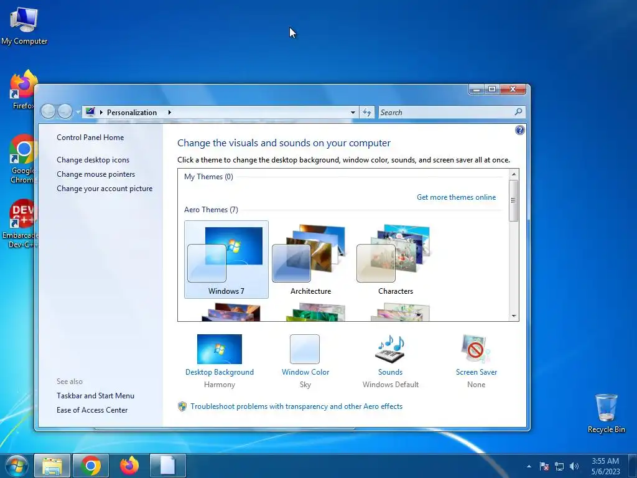
Task: Open the address bar history dropdown
Action: coord(353,112)
